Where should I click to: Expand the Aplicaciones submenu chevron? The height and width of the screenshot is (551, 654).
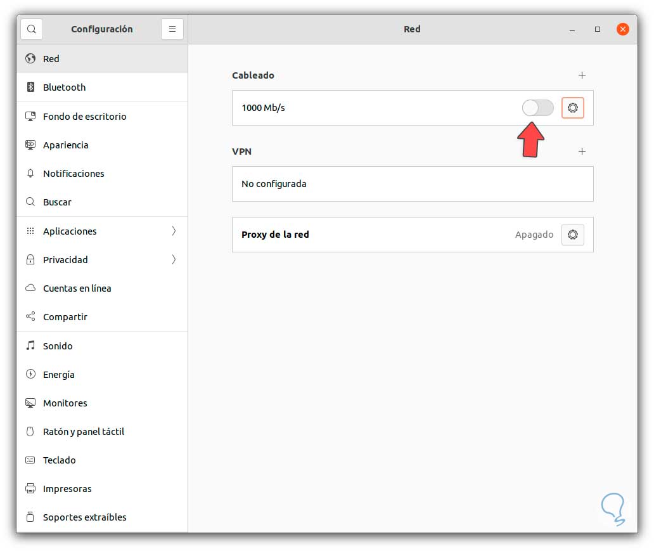(174, 231)
